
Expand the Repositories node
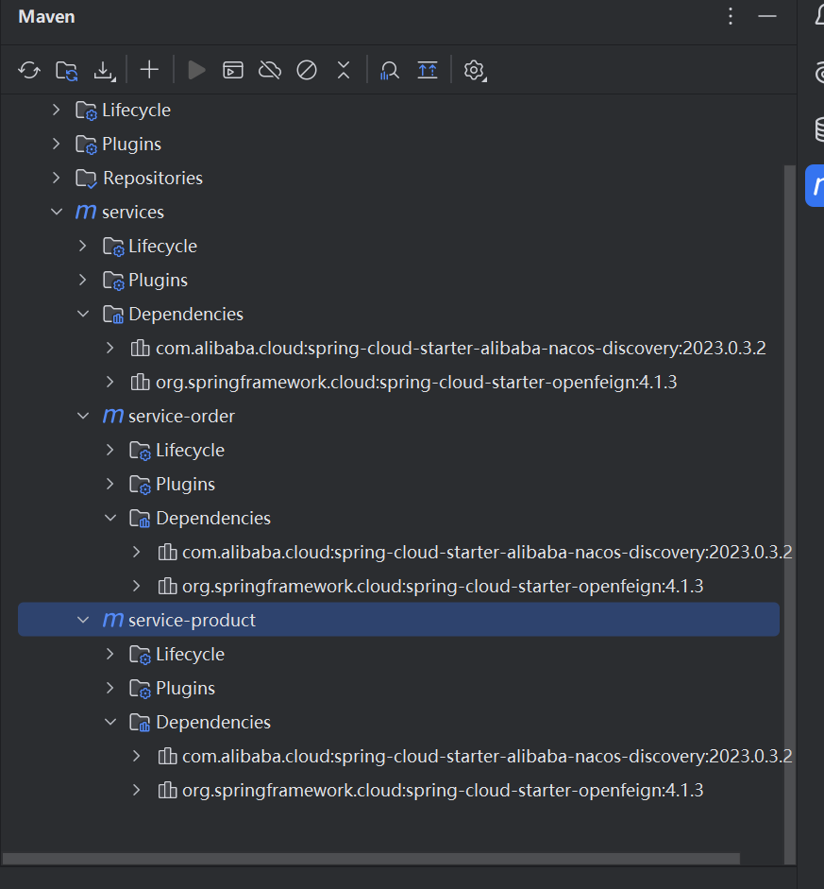pos(56,178)
